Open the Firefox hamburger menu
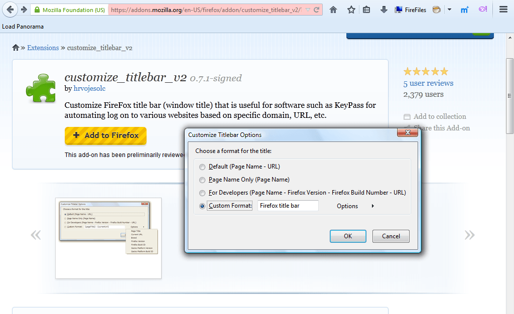Screen dimensions: 514x314 pyautogui.click(x=503, y=10)
